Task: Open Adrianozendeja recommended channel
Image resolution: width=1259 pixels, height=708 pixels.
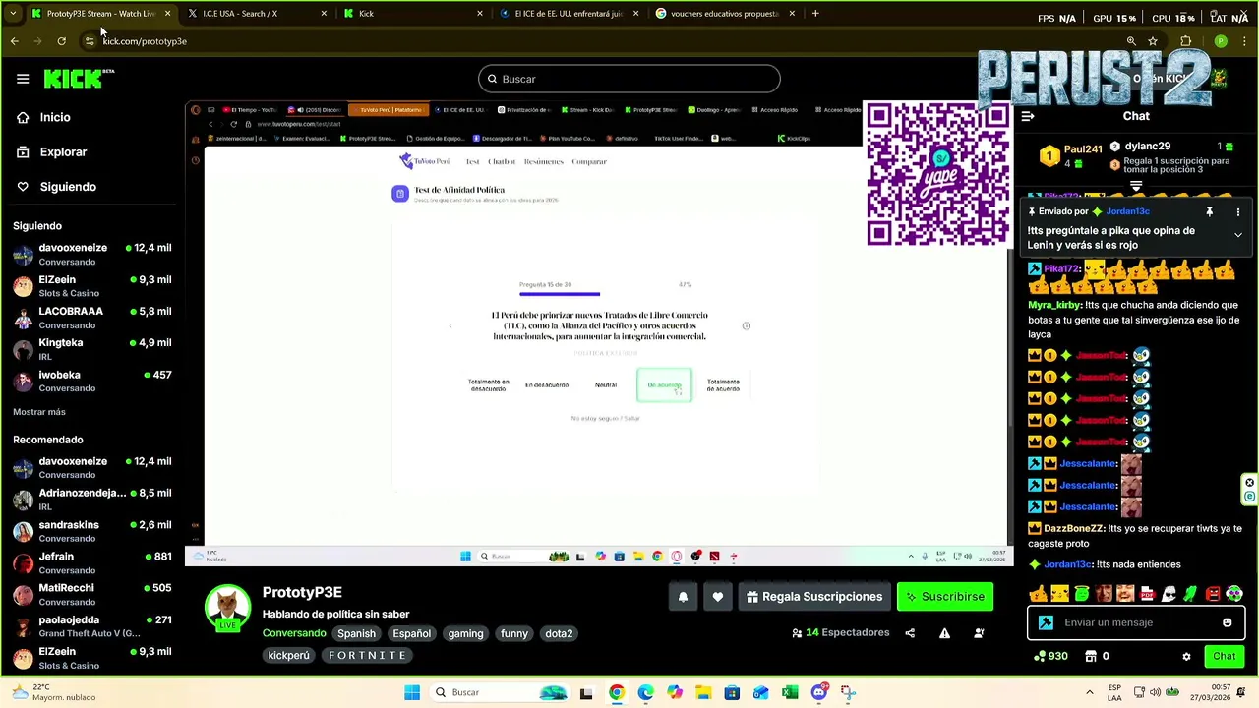Action: (93, 500)
